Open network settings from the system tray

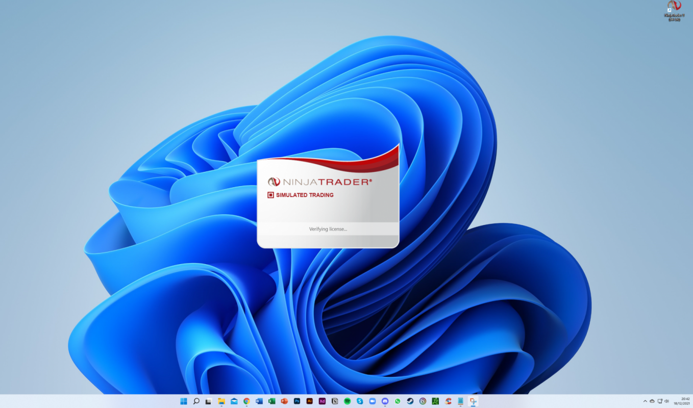(x=660, y=401)
